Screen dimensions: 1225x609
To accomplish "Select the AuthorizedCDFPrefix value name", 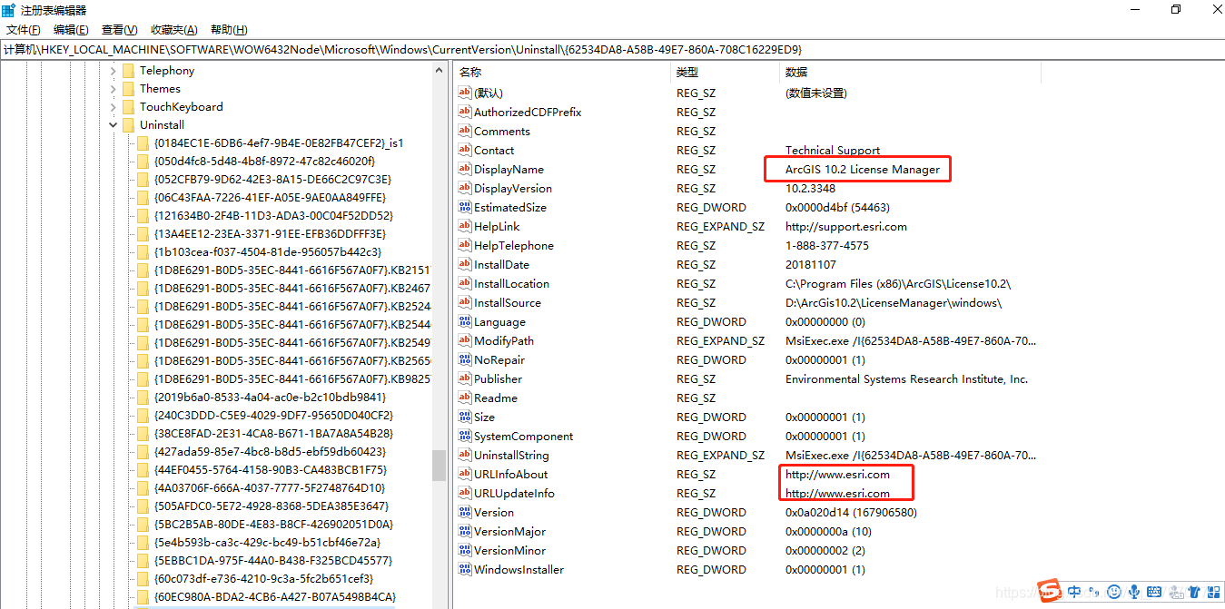I will 528,113.
